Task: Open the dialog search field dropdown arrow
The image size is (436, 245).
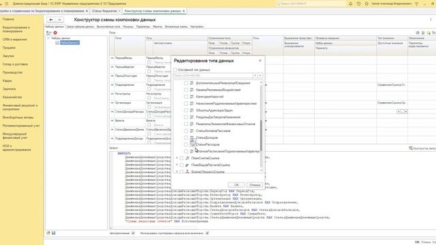Action: click(x=255, y=76)
